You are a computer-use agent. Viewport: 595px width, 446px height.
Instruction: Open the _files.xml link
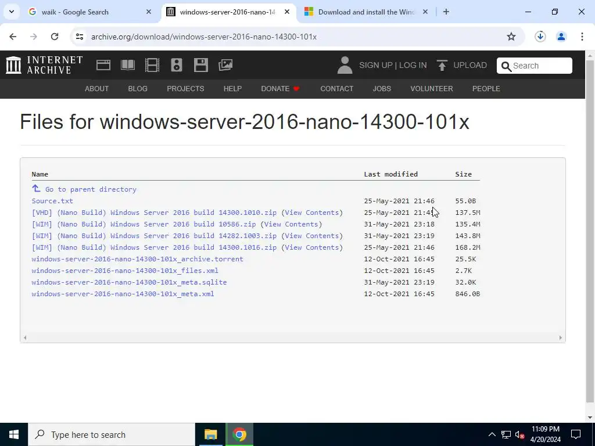coord(125,271)
